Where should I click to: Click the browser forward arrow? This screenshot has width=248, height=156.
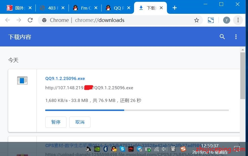coord(19,20)
